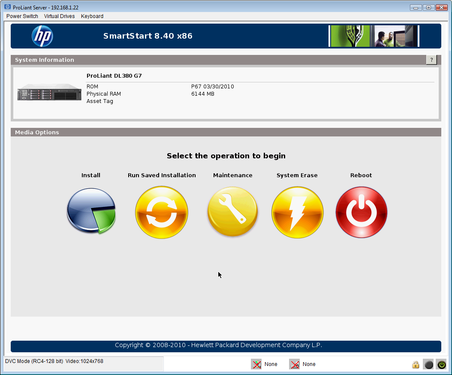Click the padlock encryption status icon
This screenshot has height=375, width=452.
(x=416, y=364)
